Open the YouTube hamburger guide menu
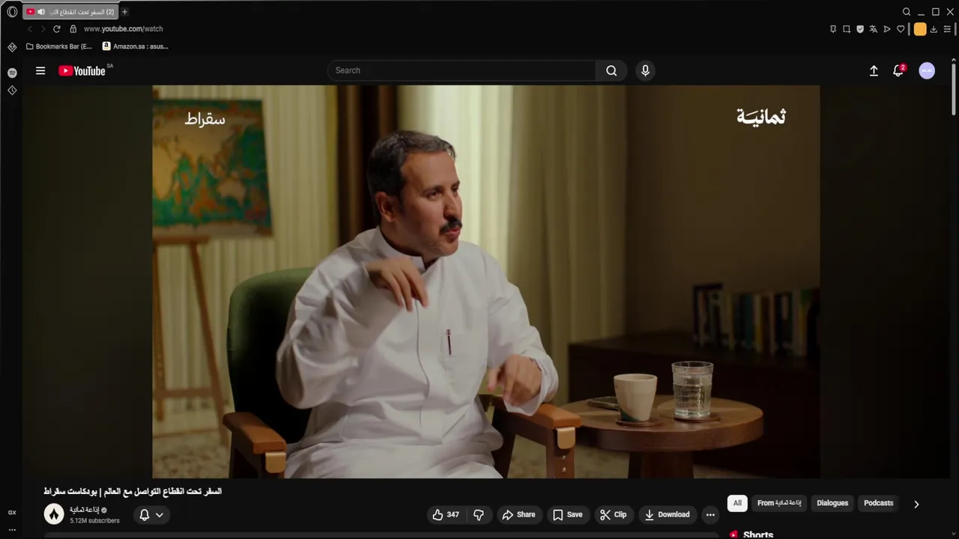 coord(40,70)
